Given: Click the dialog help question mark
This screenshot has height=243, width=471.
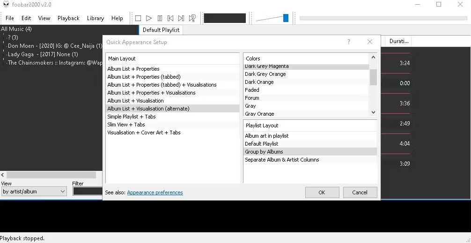Looking at the screenshot, I should pyautogui.click(x=348, y=42).
